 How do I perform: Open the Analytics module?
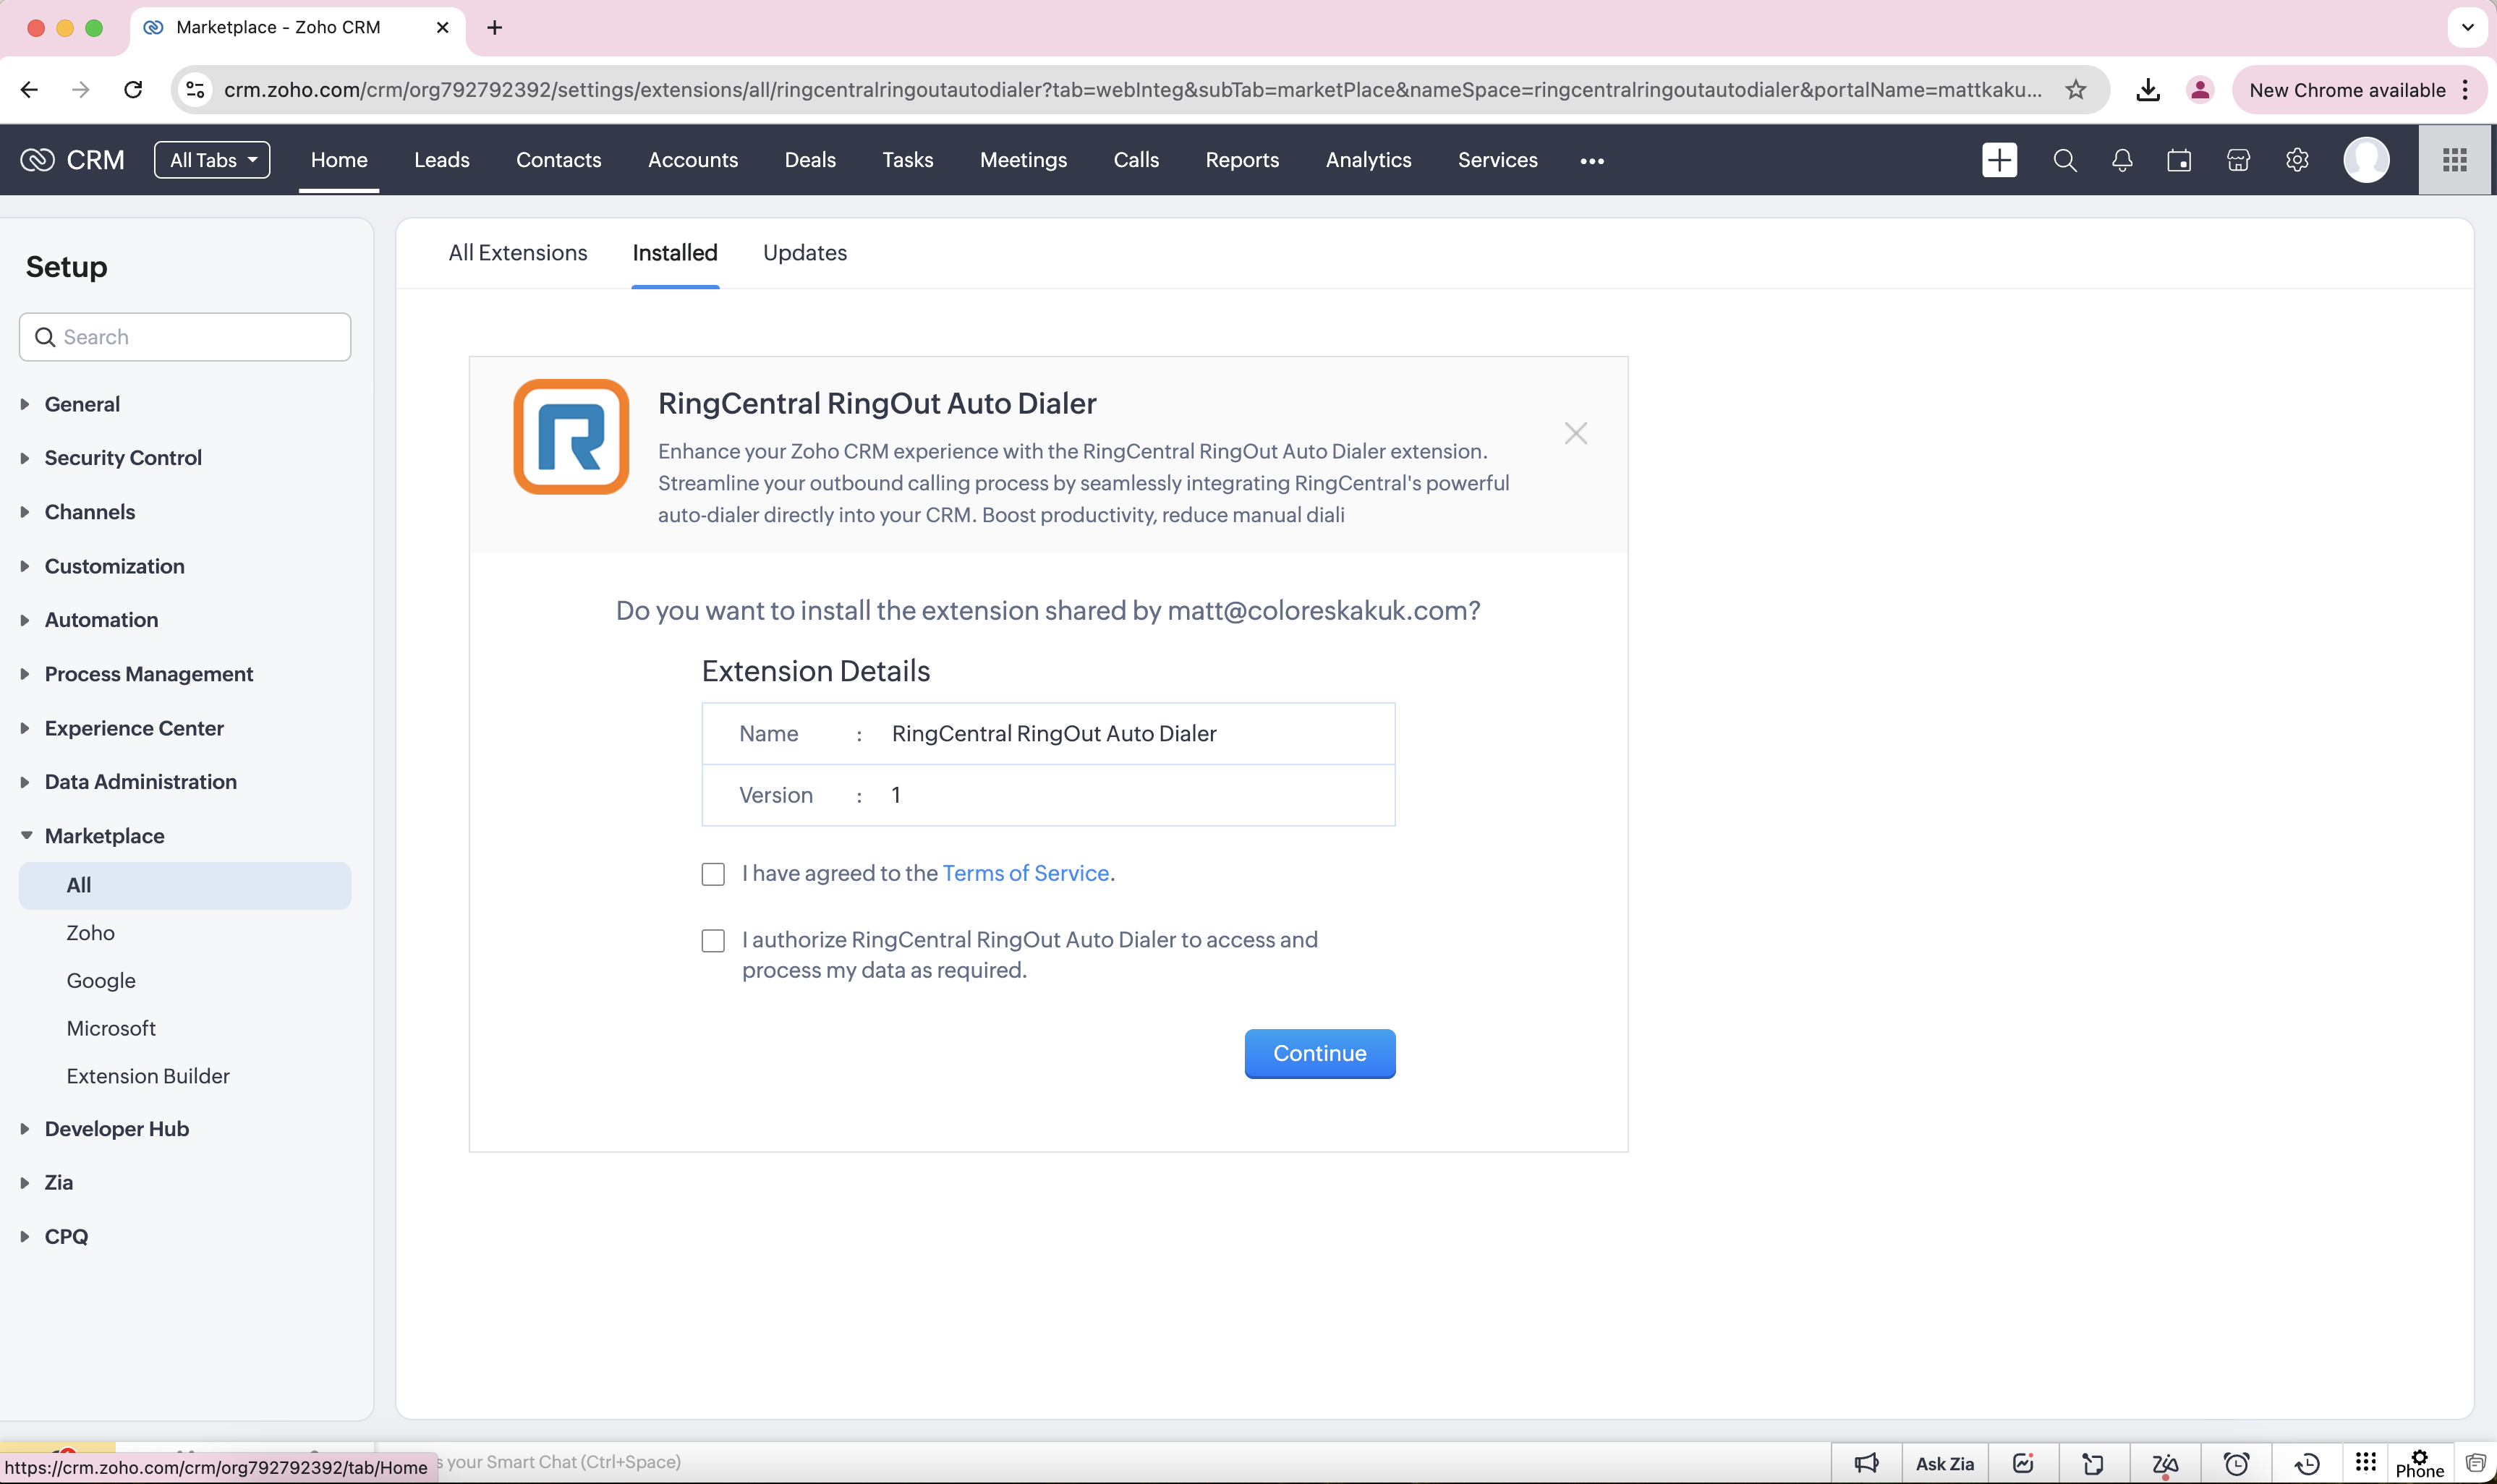click(x=1368, y=160)
